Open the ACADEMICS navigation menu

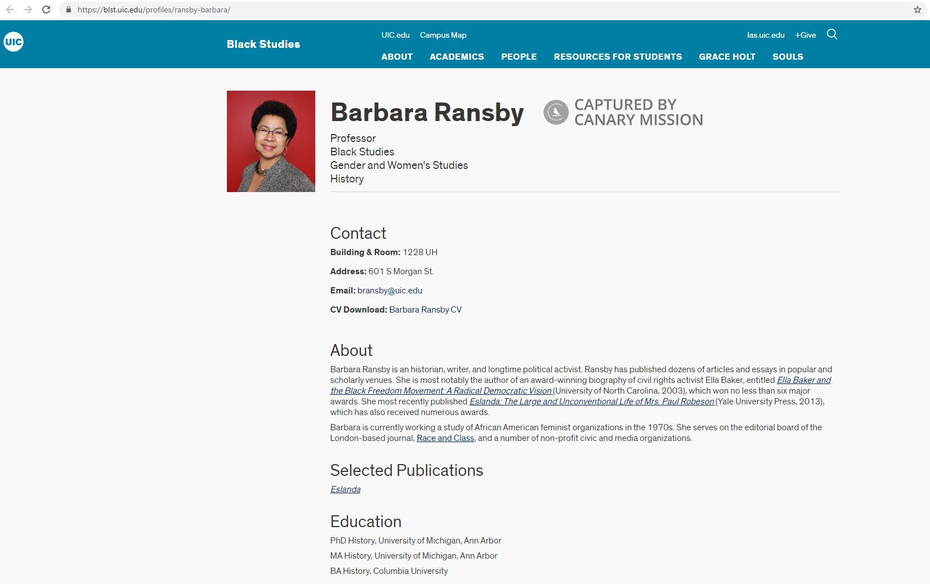[x=457, y=56]
